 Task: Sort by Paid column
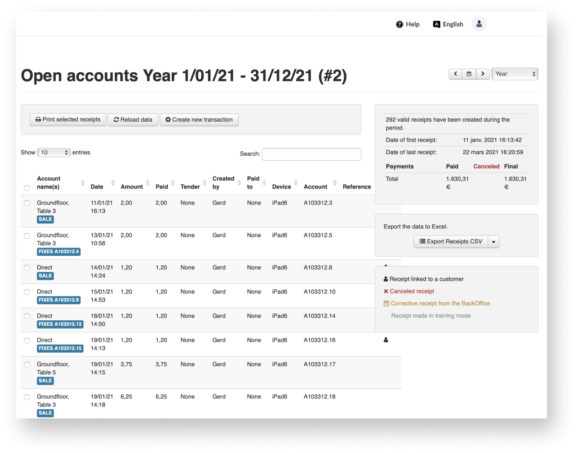tap(165, 187)
